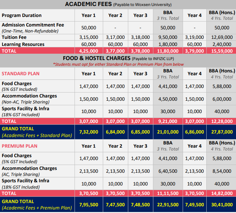236x213 pixels.
Task: Click the red note about opting for a plan
Action: click(x=118, y=64)
